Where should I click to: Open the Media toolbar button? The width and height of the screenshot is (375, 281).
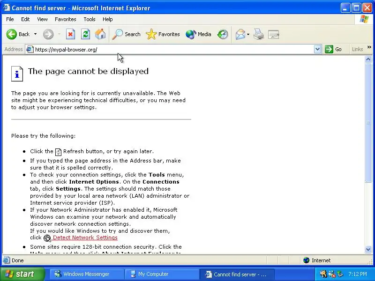[198, 34]
